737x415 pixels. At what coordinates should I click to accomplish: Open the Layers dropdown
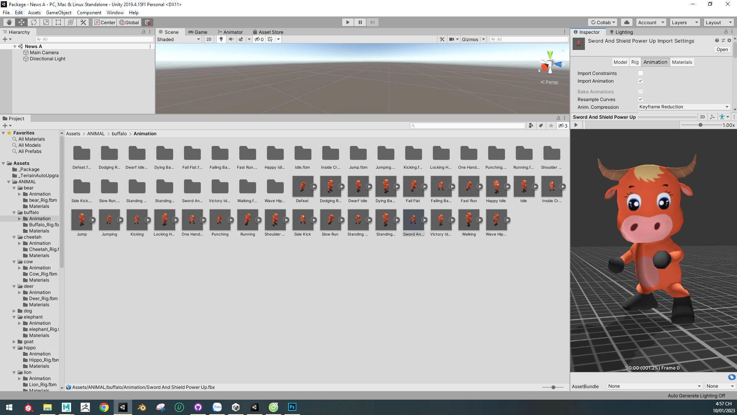(685, 22)
